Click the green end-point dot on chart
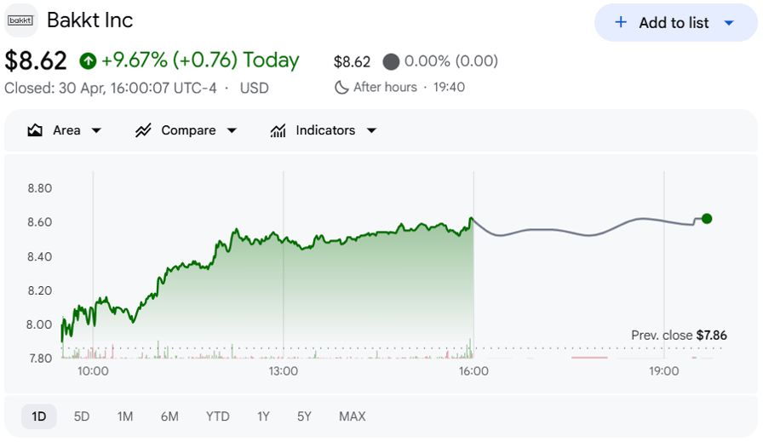 (x=707, y=219)
